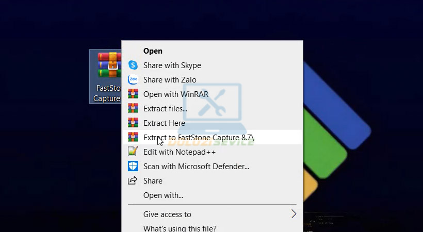Select the Edit with Notepad++ label
Screen dimensions: 423x232
(179, 152)
